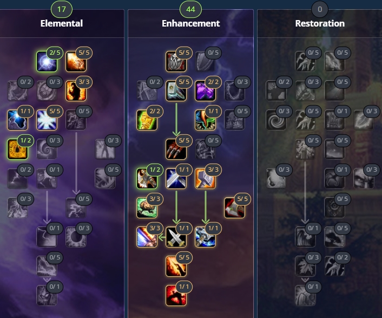Select the 5/5 fireball talent in Elemental

(x=76, y=61)
